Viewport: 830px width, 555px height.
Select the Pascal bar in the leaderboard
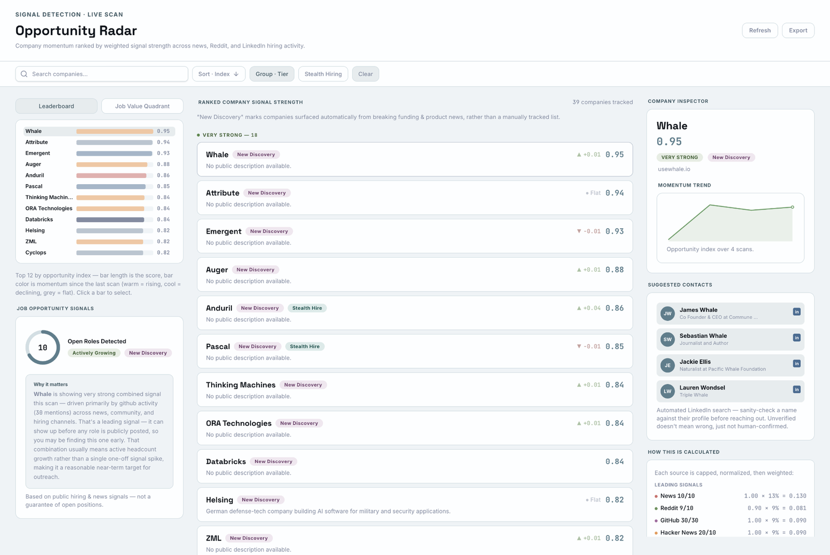[99, 186]
